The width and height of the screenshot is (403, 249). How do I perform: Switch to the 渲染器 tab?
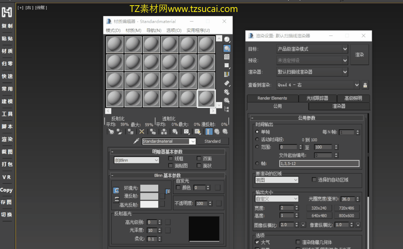(x=339, y=106)
